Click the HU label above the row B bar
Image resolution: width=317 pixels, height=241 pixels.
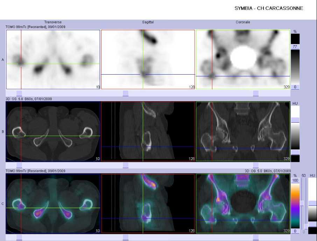click(295, 103)
